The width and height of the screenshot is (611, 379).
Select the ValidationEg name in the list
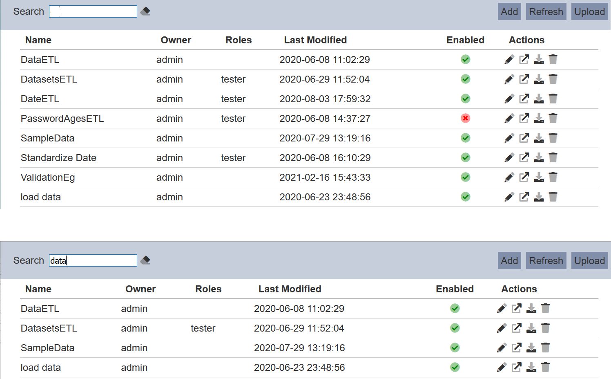(48, 177)
